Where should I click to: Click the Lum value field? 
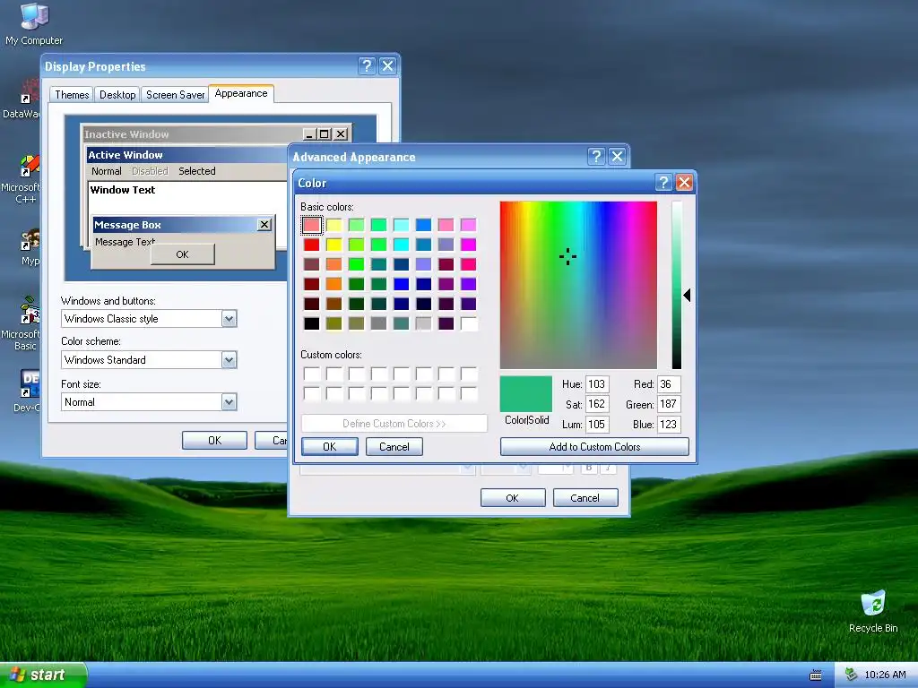pyautogui.click(x=596, y=424)
